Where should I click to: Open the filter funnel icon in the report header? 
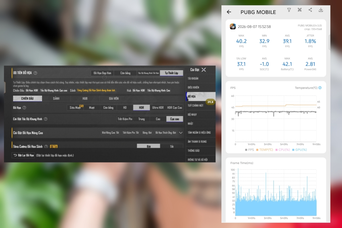click(x=289, y=10)
